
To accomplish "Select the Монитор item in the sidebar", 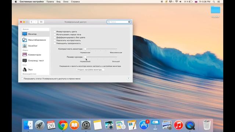I will 35,34.
